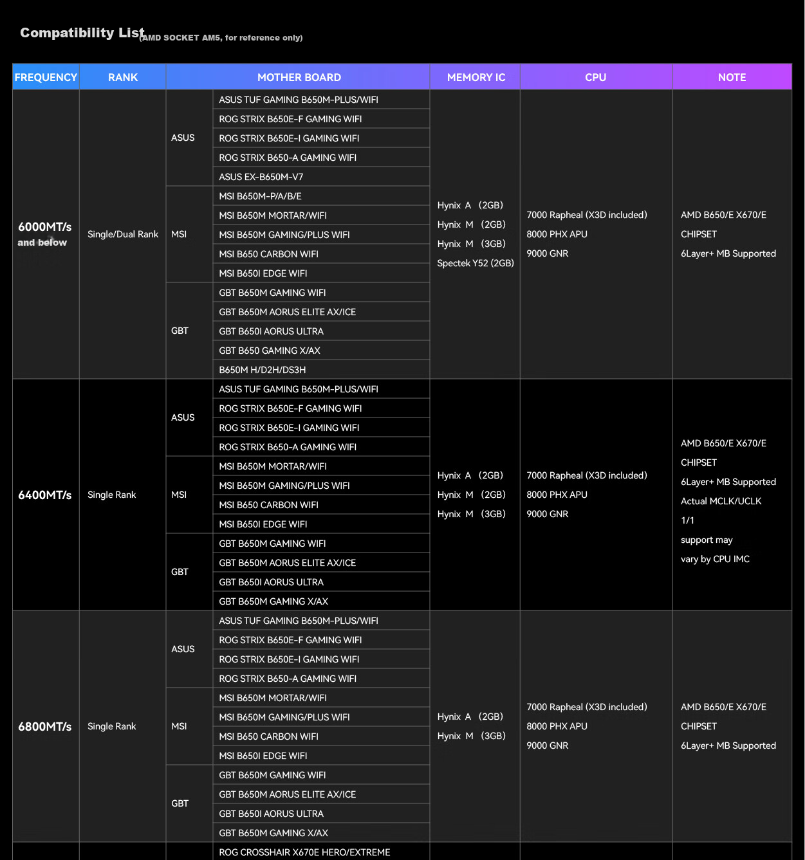Select the NOTE column header

tap(732, 77)
